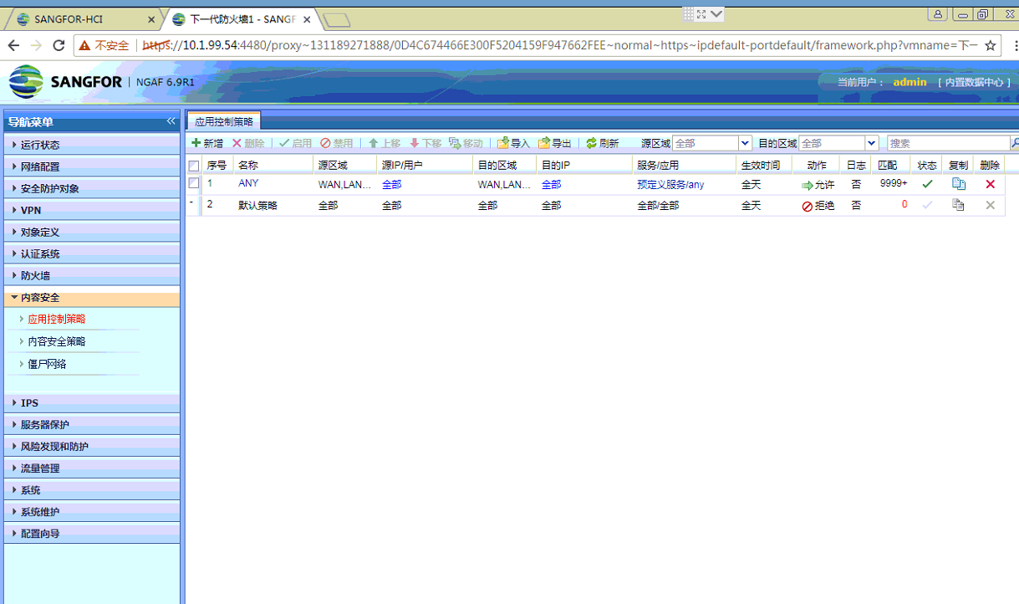The image size is (1019, 604).
Task: Expand the IPS menu
Action: point(92,402)
